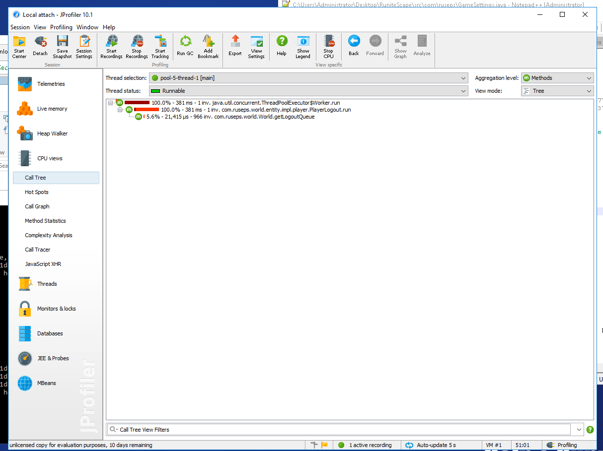The height and width of the screenshot is (451, 603).
Task: Open Thread status Runnable dropdown
Action: [x=308, y=91]
